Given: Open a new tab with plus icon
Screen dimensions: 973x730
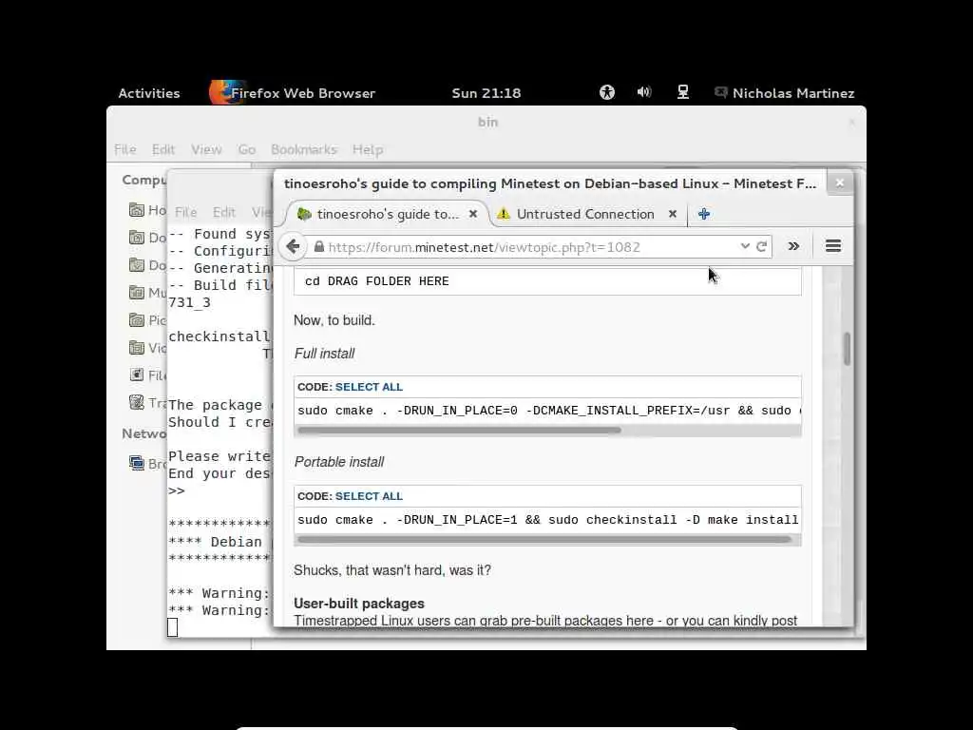Looking at the screenshot, I should (704, 214).
